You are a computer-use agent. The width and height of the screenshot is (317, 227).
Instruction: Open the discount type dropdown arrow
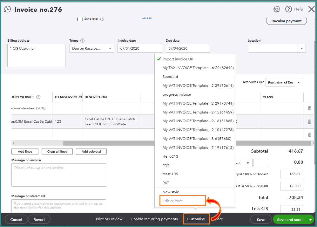point(248,163)
